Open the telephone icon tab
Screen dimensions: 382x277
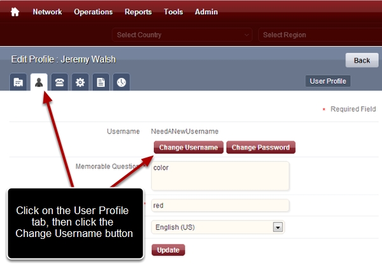click(x=60, y=82)
